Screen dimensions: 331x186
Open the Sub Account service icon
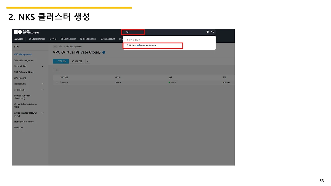[x=108, y=39]
